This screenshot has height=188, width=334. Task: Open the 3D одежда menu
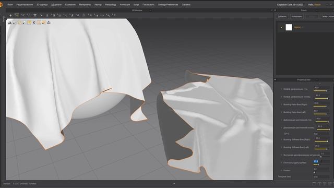pyautogui.click(x=42, y=5)
